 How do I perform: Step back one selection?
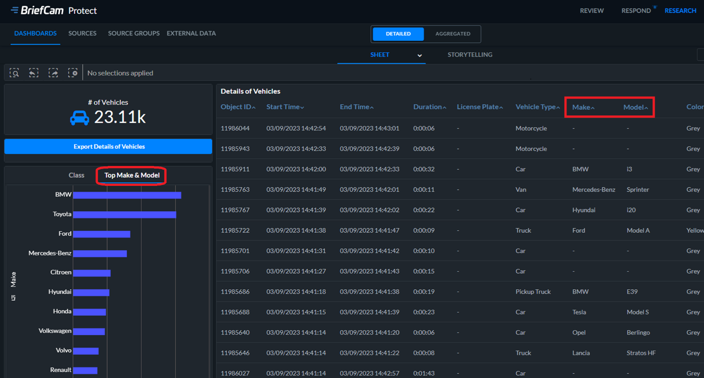point(34,73)
